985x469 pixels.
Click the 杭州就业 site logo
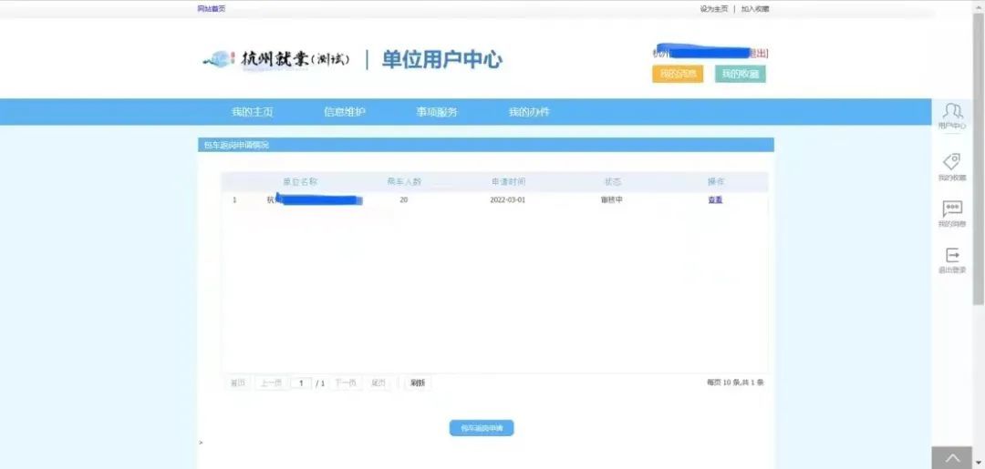point(277,60)
